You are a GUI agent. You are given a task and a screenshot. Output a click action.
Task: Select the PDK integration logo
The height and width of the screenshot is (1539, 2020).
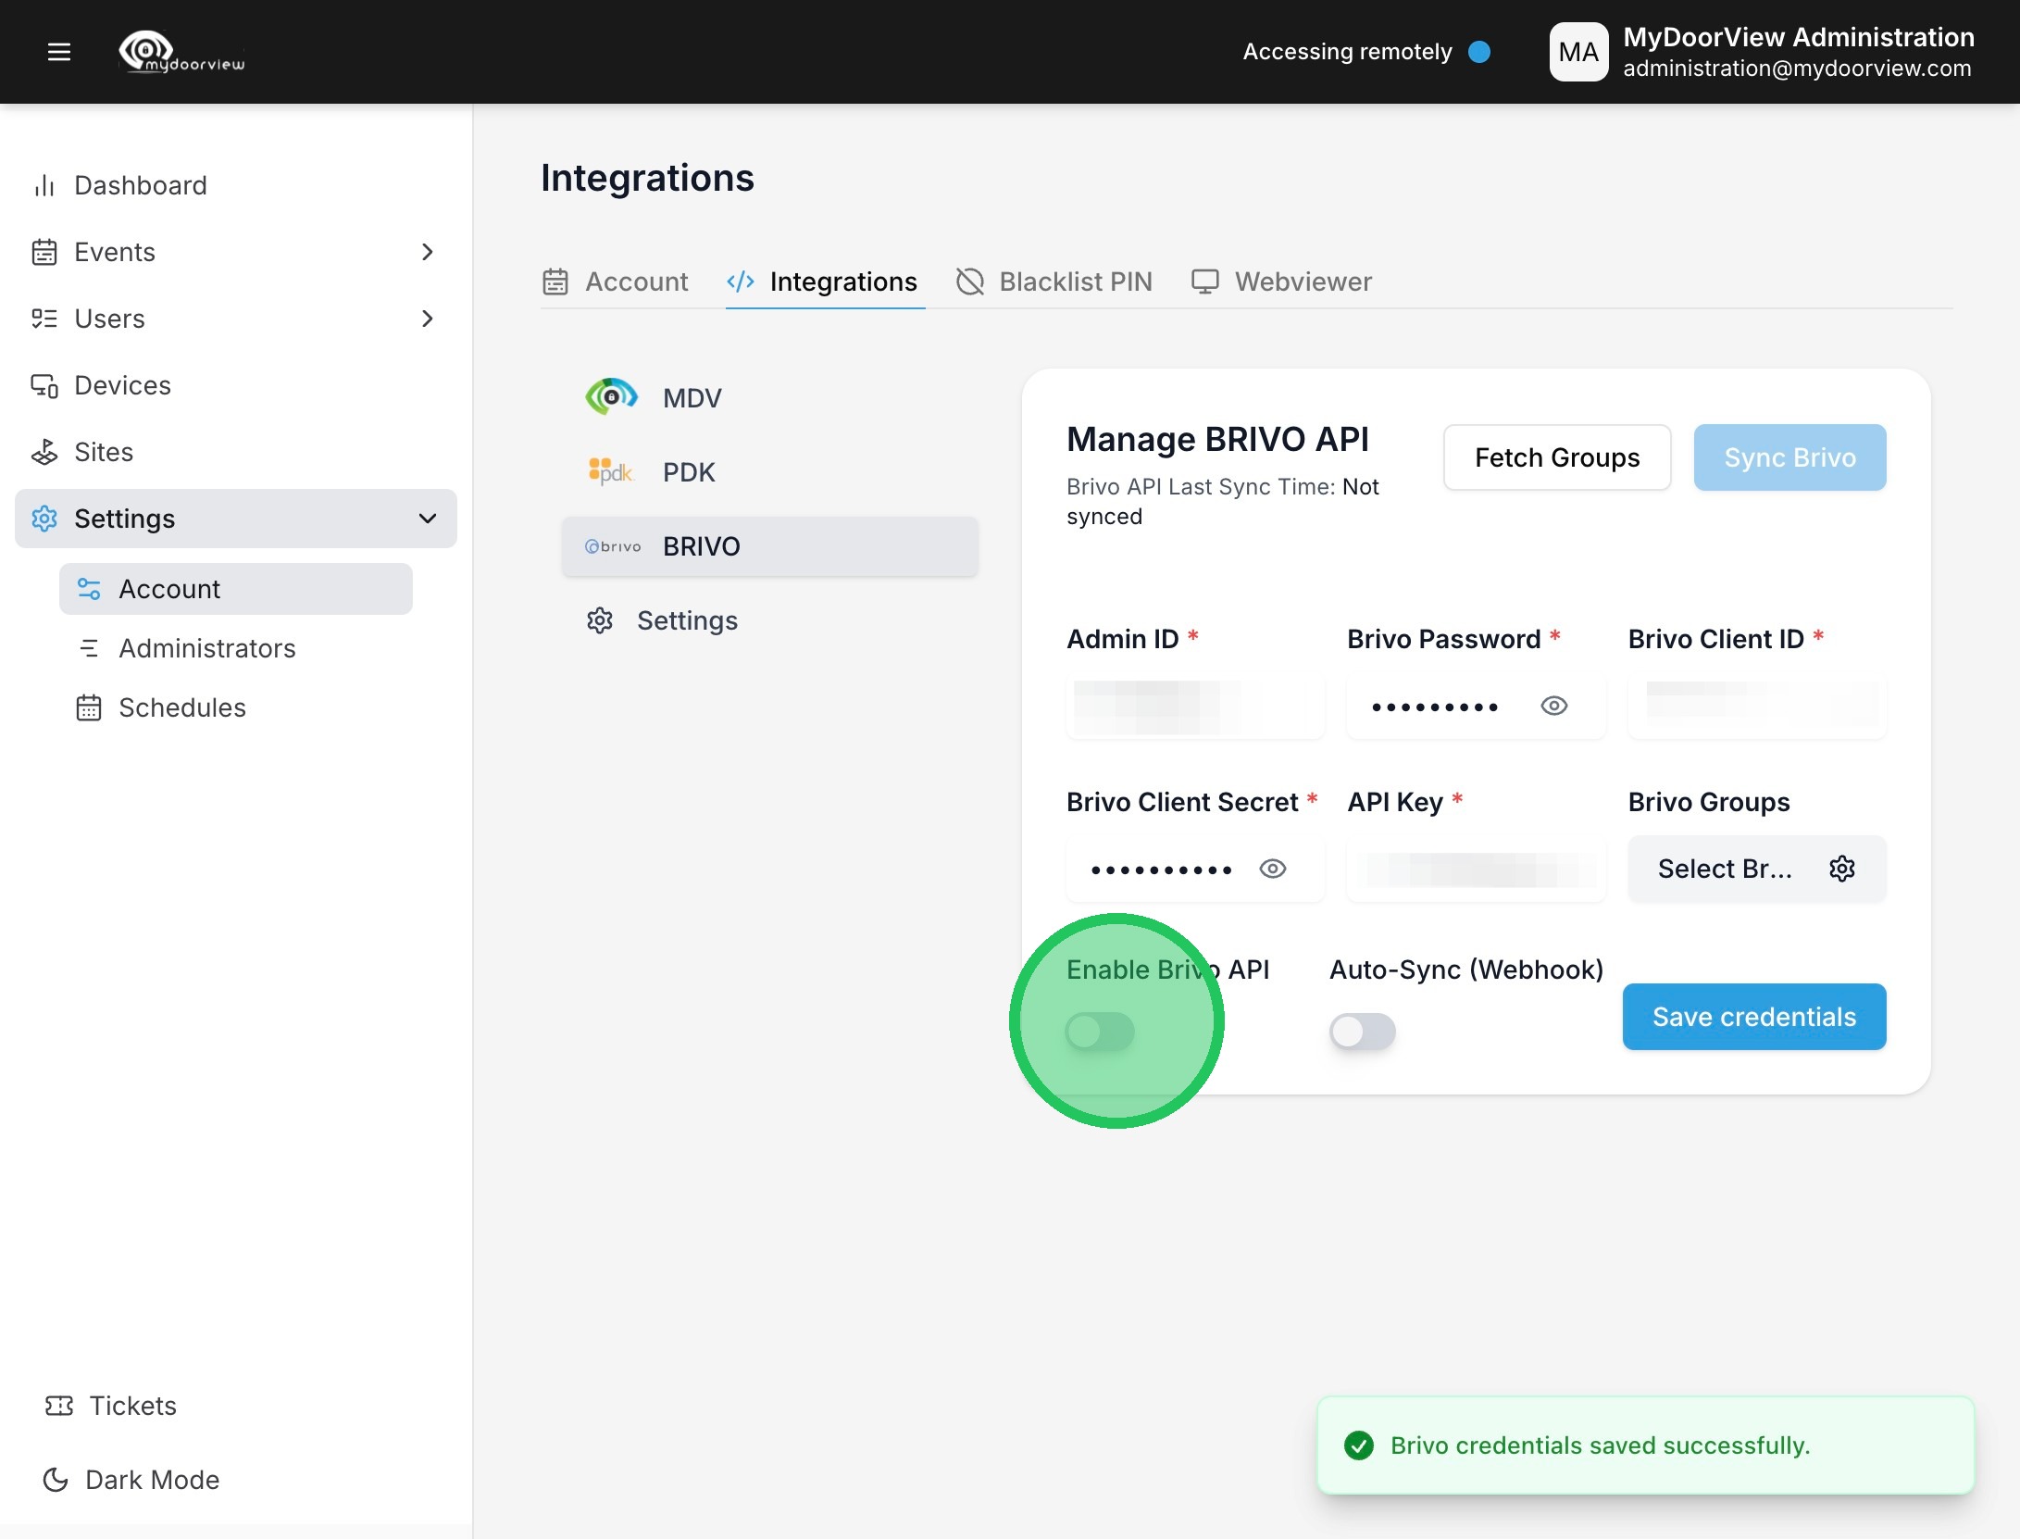(x=610, y=471)
